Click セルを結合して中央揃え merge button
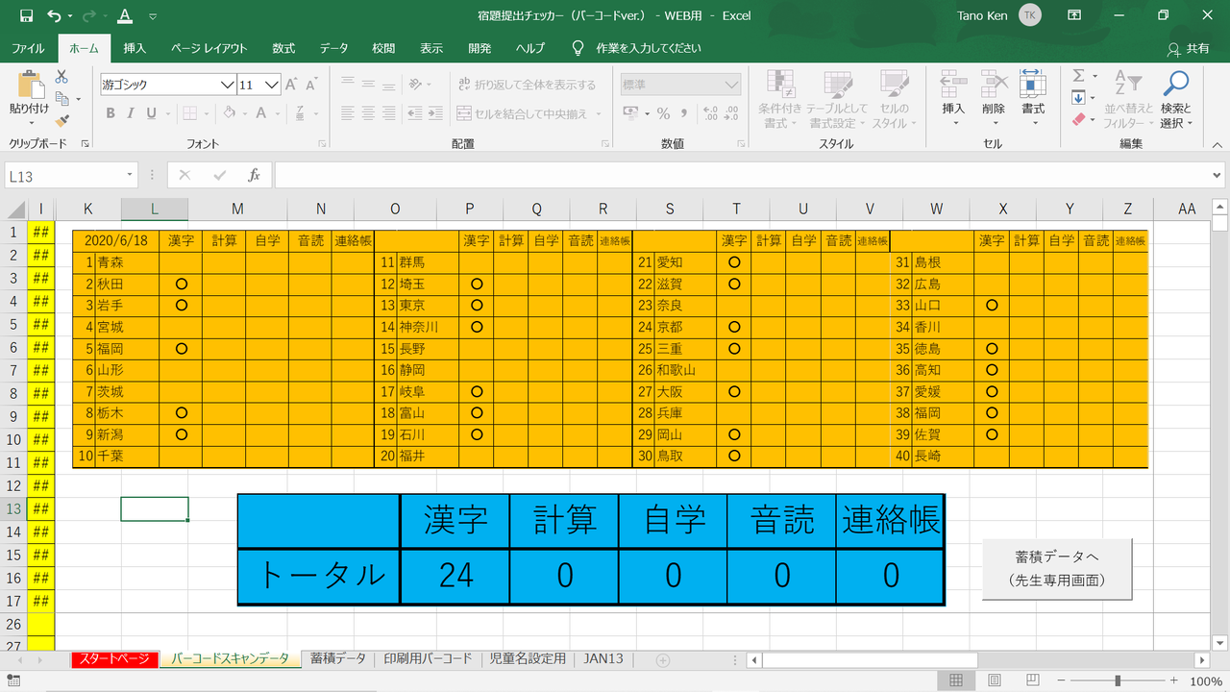1230x692 pixels. point(522,113)
